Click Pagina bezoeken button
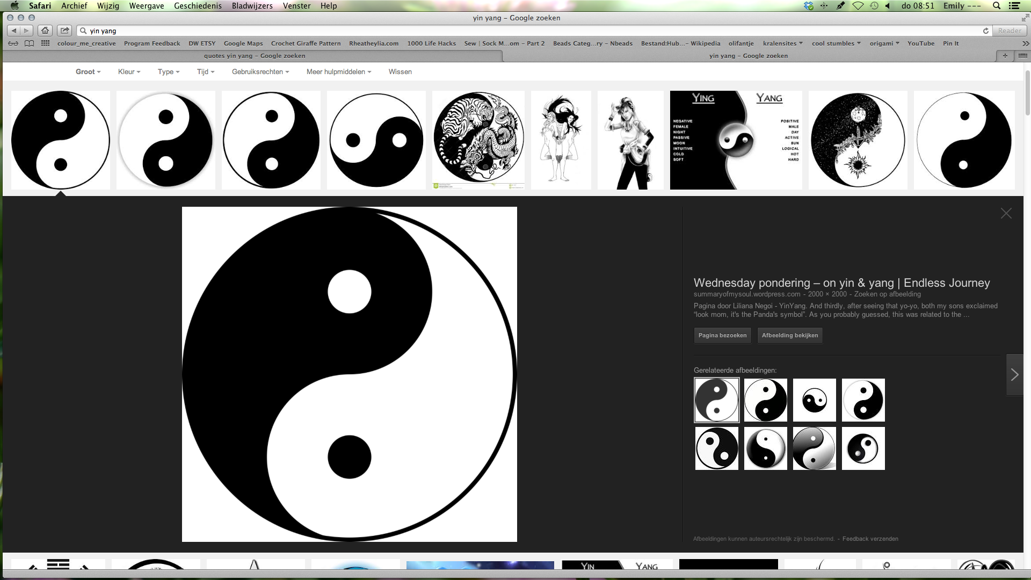This screenshot has height=580, width=1031. [722, 335]
